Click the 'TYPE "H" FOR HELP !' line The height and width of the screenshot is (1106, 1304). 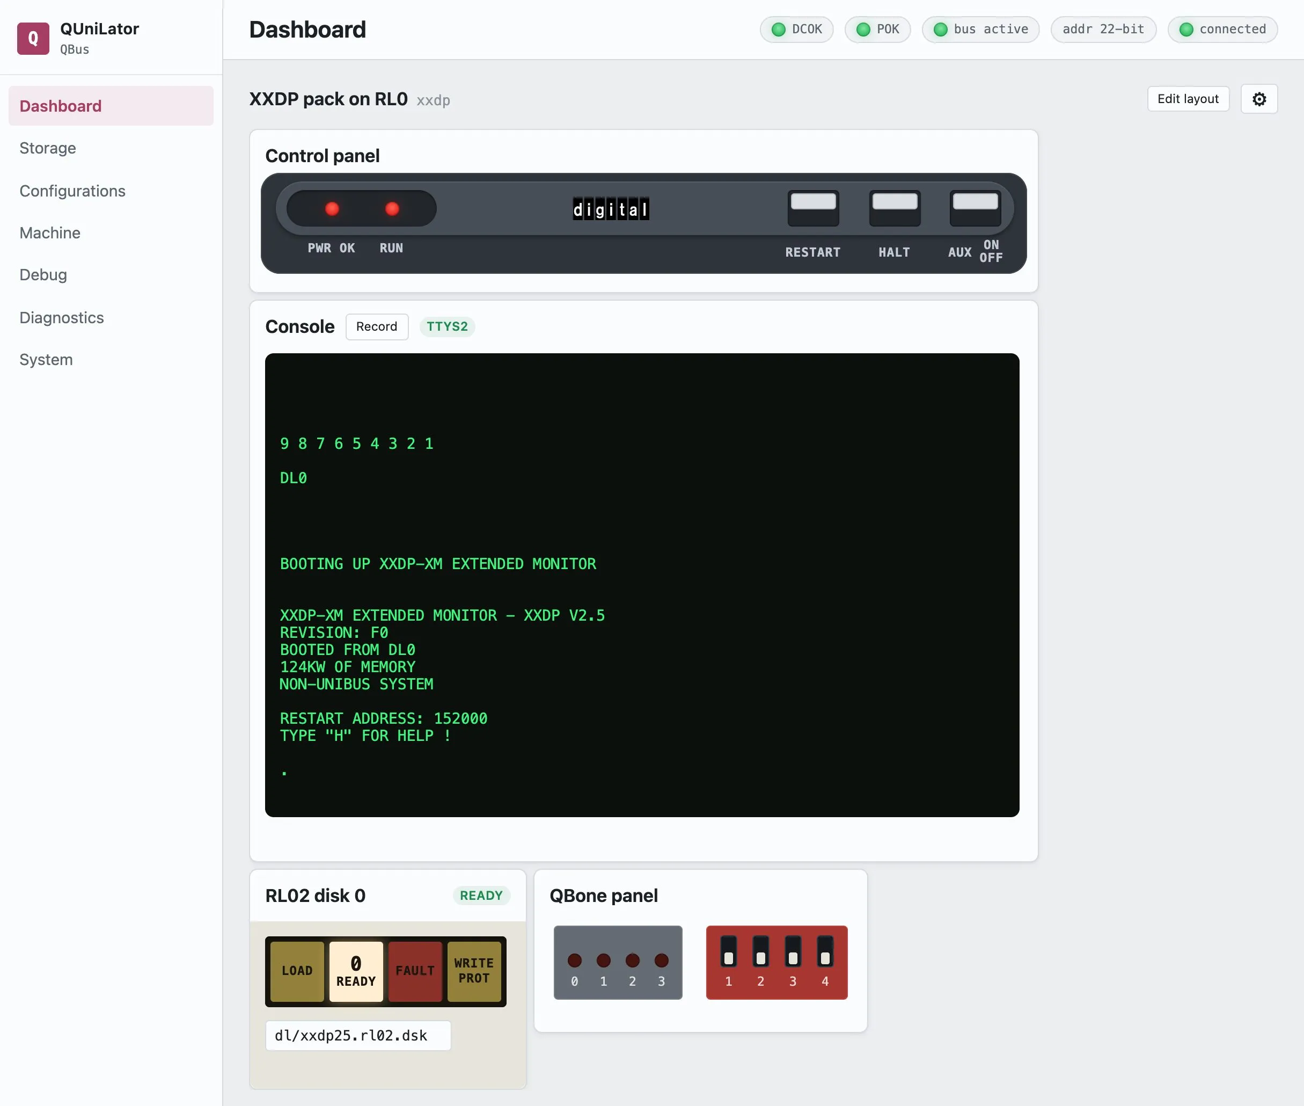[x=365, y=736]
